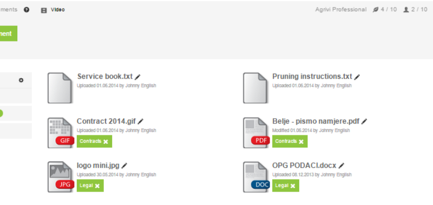Screen dimensions: 433x205
Task: Click edit pencil next to Belje - pismo namjere.pdf
Action: [x=364, y=121]
